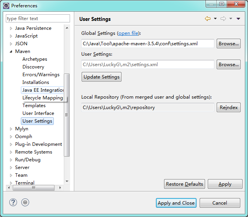The image size is (248, 217).
Task: Select Errors/Warnings under Maven
Action: point(41,75)
